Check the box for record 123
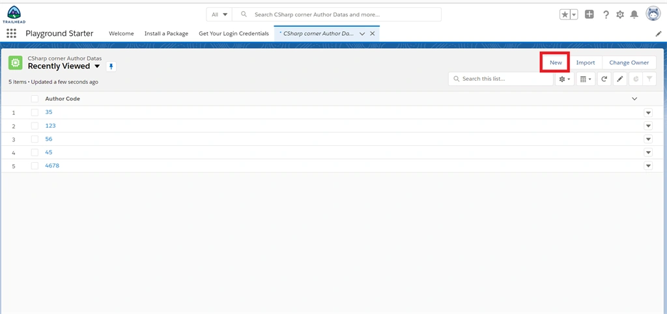 35,126
